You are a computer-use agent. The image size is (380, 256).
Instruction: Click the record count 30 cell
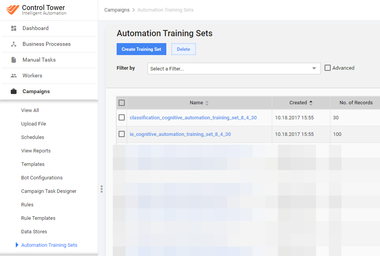click(336, 117)
